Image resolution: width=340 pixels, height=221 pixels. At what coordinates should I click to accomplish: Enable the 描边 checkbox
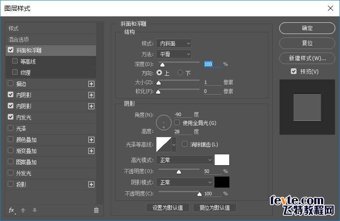[x=10, y=83]
